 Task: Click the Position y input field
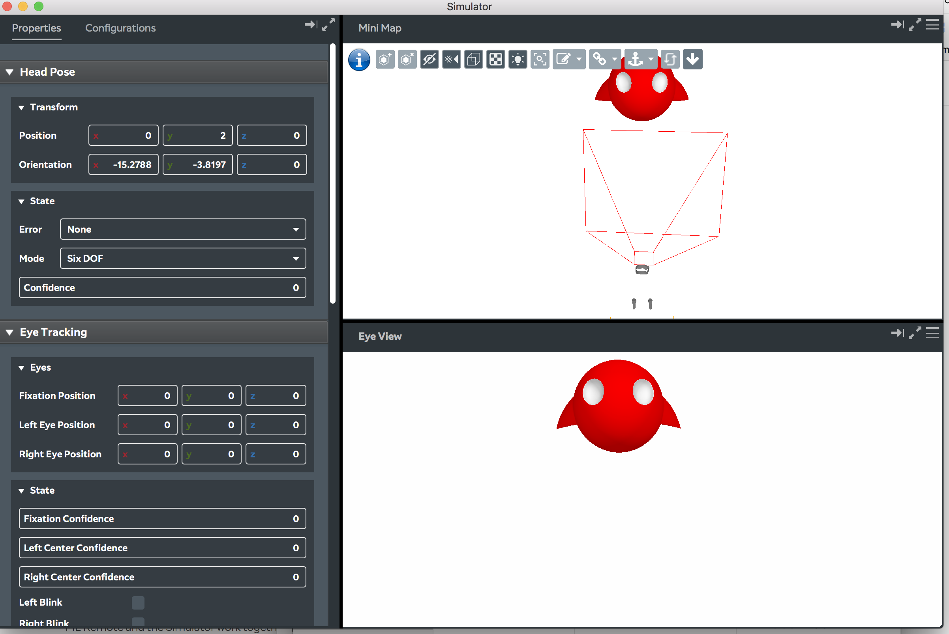(x=197, y=136)
